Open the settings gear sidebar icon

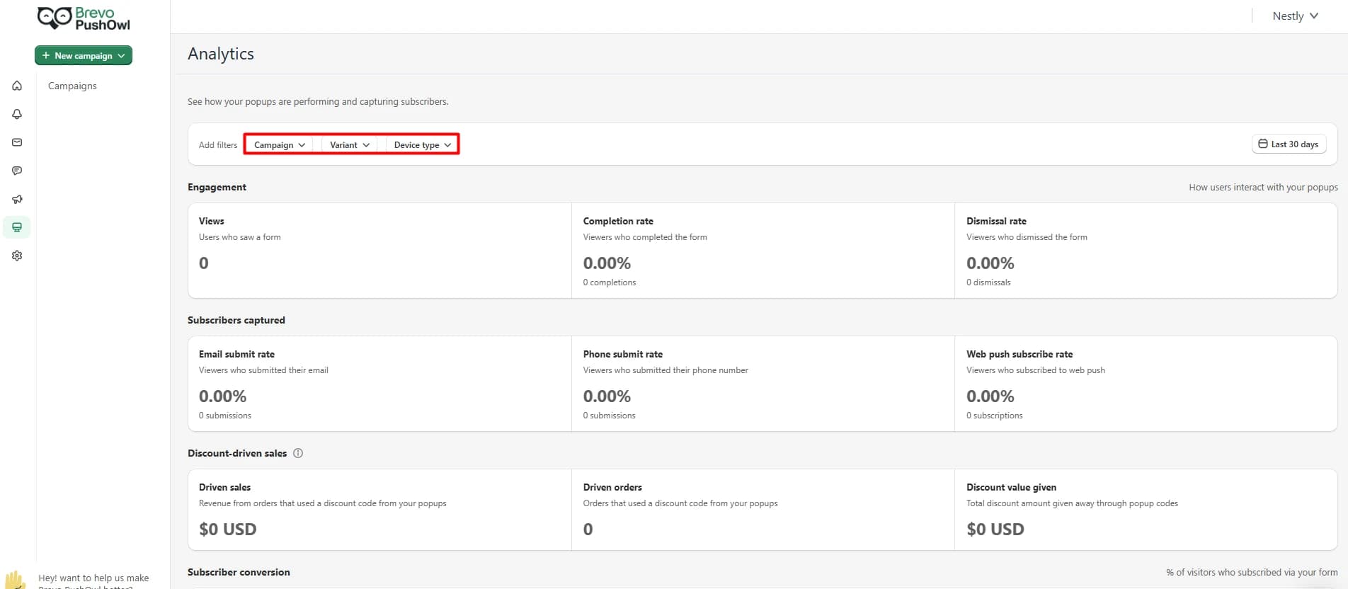(17, 256)
